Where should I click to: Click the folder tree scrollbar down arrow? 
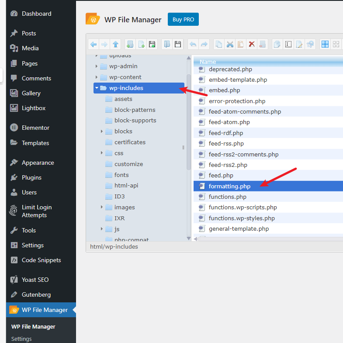pos(189,239)
